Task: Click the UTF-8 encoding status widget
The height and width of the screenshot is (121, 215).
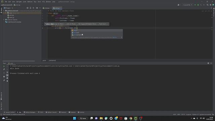Action: pos(183,114)
